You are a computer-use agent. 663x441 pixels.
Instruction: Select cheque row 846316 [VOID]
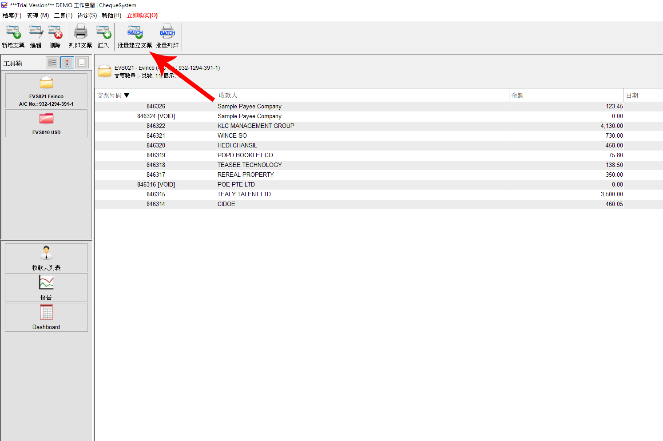point(379,185)
